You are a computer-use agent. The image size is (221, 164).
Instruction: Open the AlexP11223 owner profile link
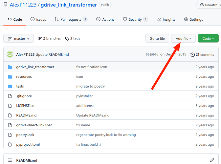[x=23, y=5]
